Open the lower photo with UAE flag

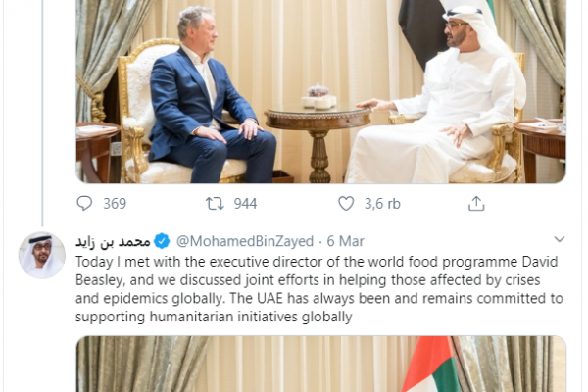[321, 364]
